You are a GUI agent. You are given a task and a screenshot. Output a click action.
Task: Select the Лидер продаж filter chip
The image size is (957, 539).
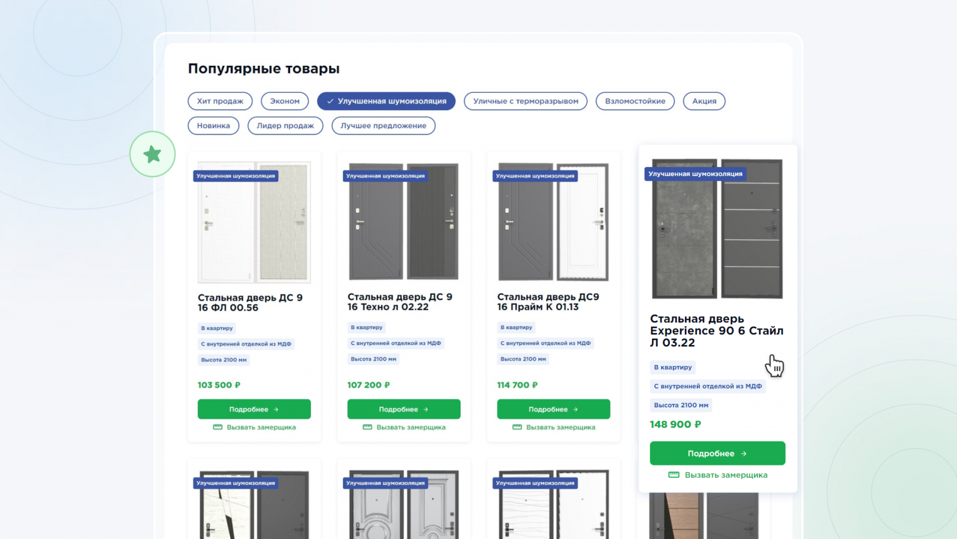[x=285, y=126]
